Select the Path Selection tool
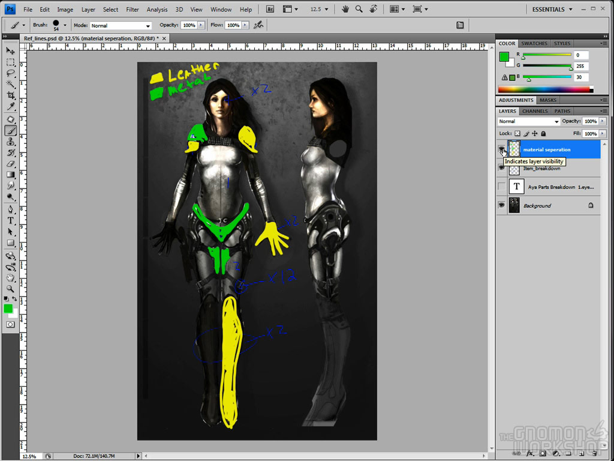614x461 pixels. (x=11, y=232)
